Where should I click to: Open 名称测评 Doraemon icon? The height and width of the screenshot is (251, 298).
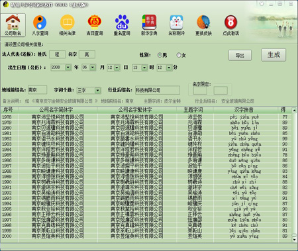click(176, 25)
